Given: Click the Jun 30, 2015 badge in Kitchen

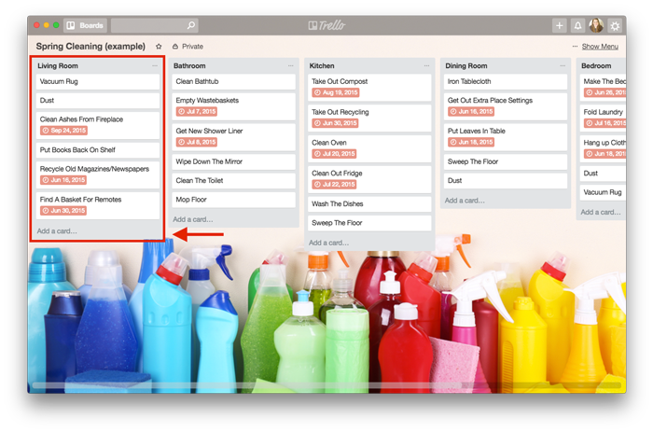Looking at the screenshot, I should (335, 123).
